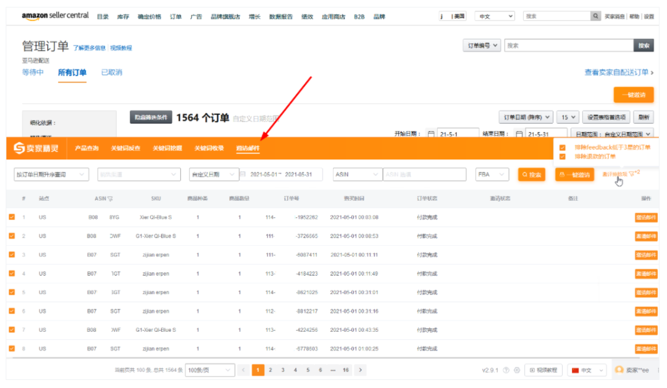
Task: Open the ASIN type dropdown
Action: pyautogui.click(x=357, y=174)
